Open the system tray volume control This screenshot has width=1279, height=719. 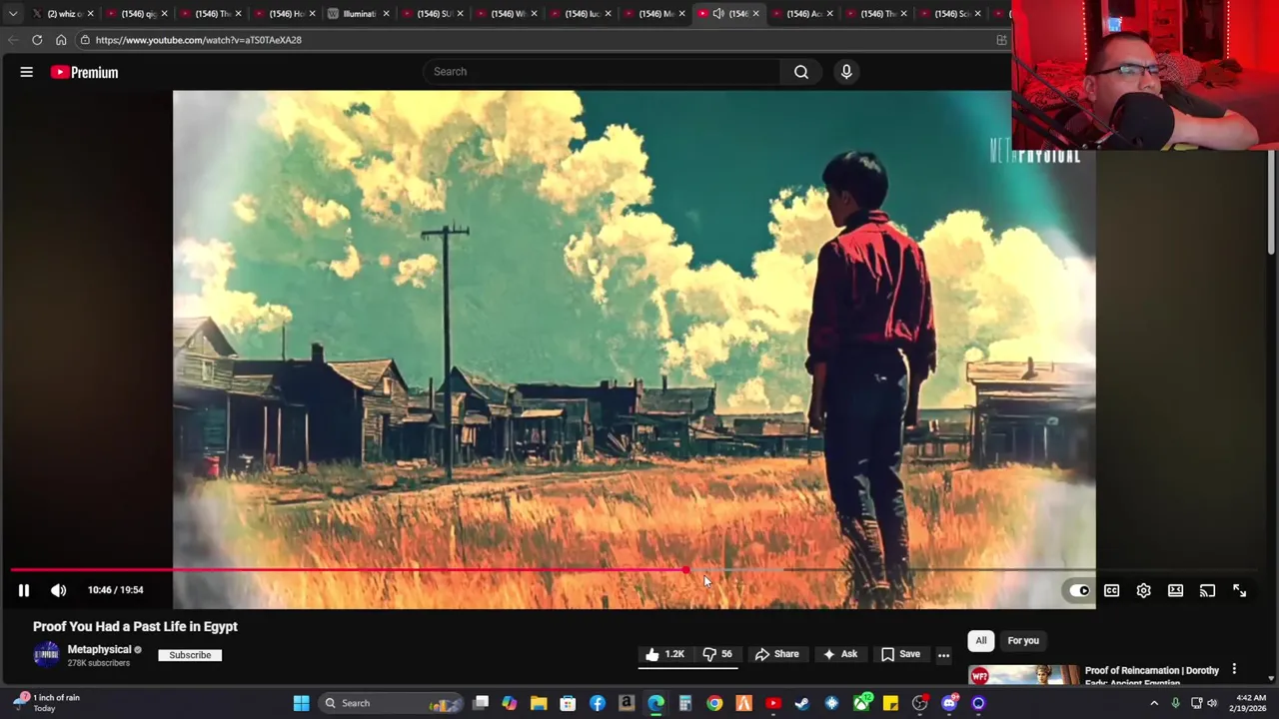click(x=1212, y=703)
